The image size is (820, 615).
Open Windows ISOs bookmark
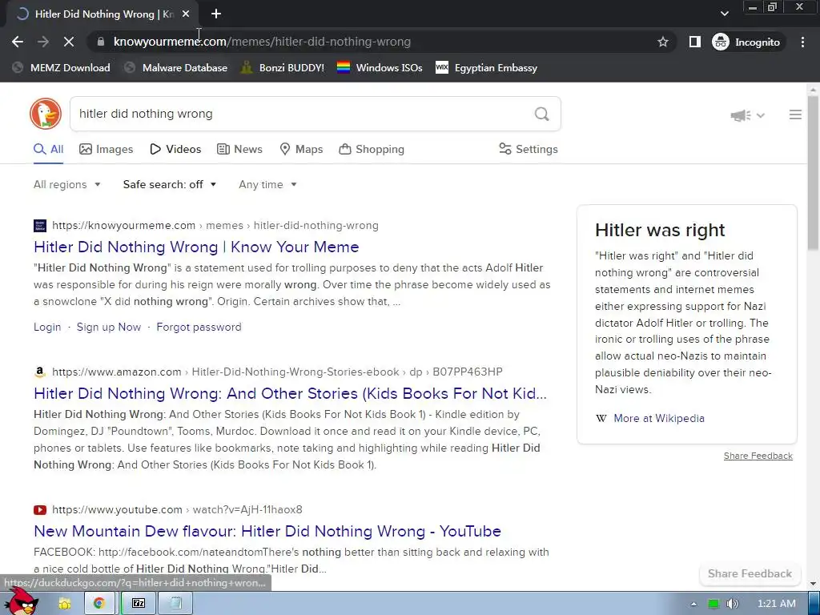(x=380, y=67)
